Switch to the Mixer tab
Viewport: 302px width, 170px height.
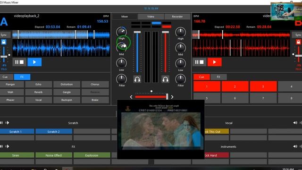click(125, 17)
